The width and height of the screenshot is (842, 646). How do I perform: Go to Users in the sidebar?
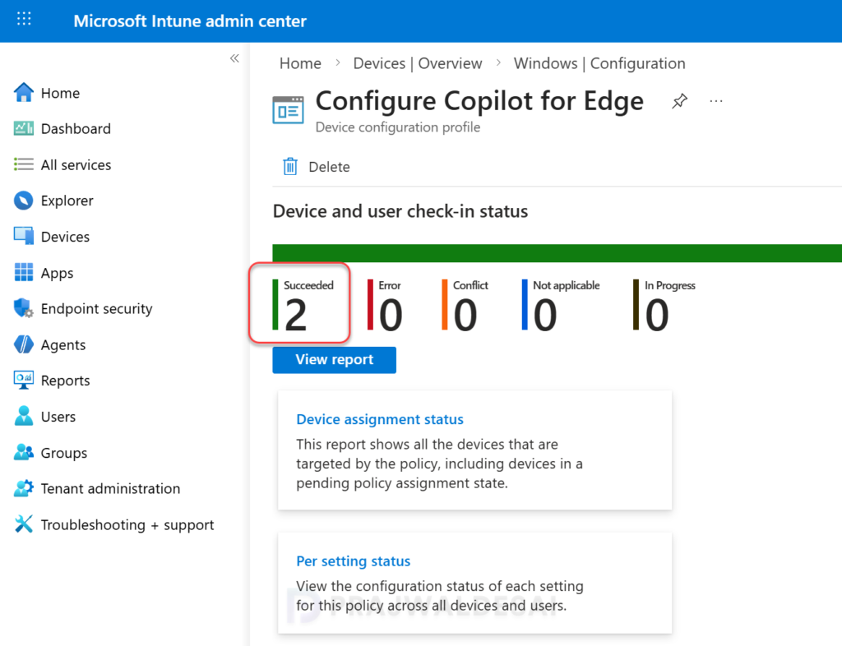point(58,417)
